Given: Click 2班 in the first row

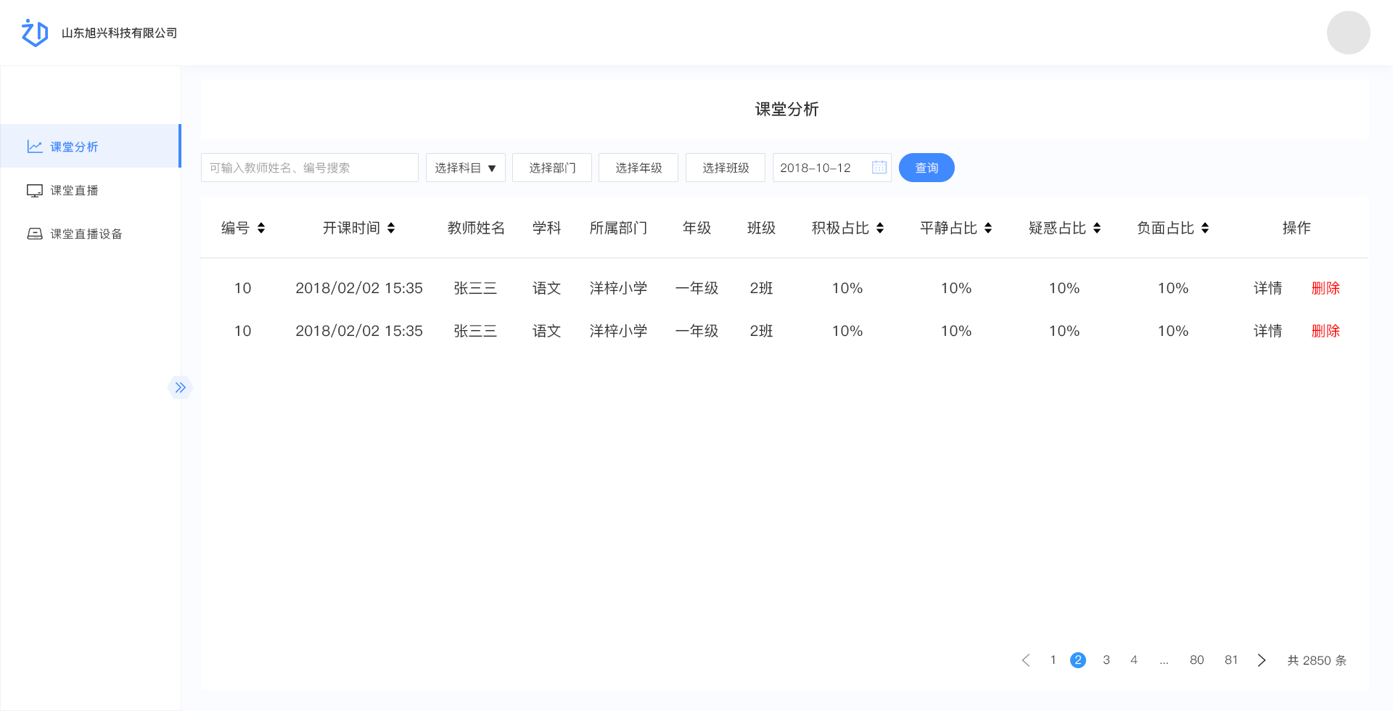Looking at the screenshot, I should [x=761, y=288].
